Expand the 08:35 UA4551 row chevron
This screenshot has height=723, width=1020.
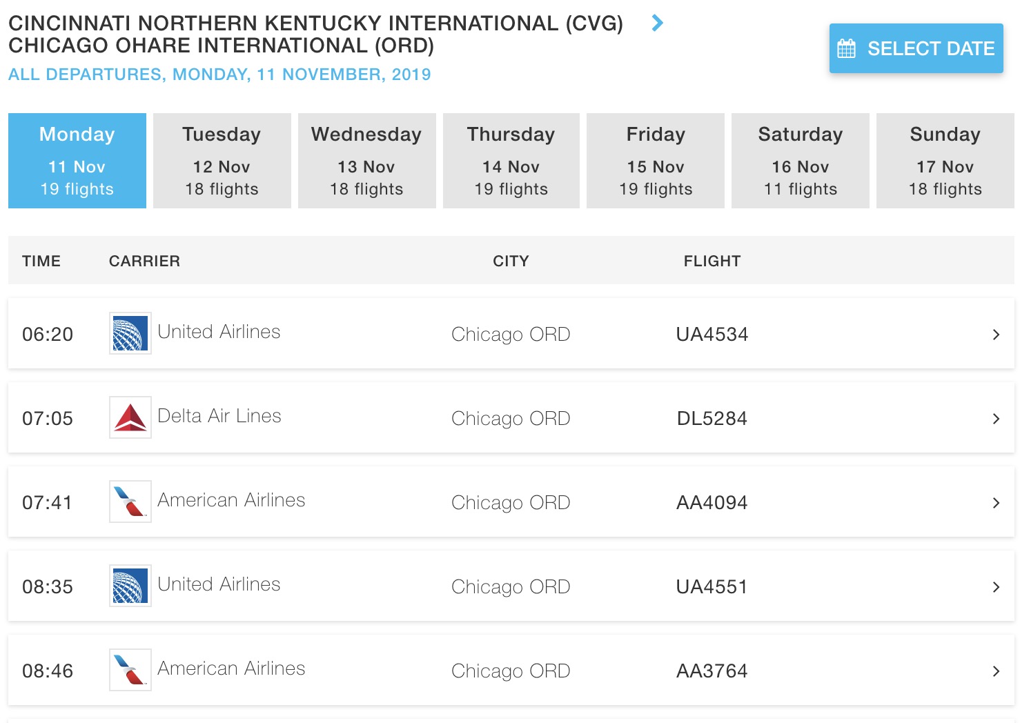996,587
